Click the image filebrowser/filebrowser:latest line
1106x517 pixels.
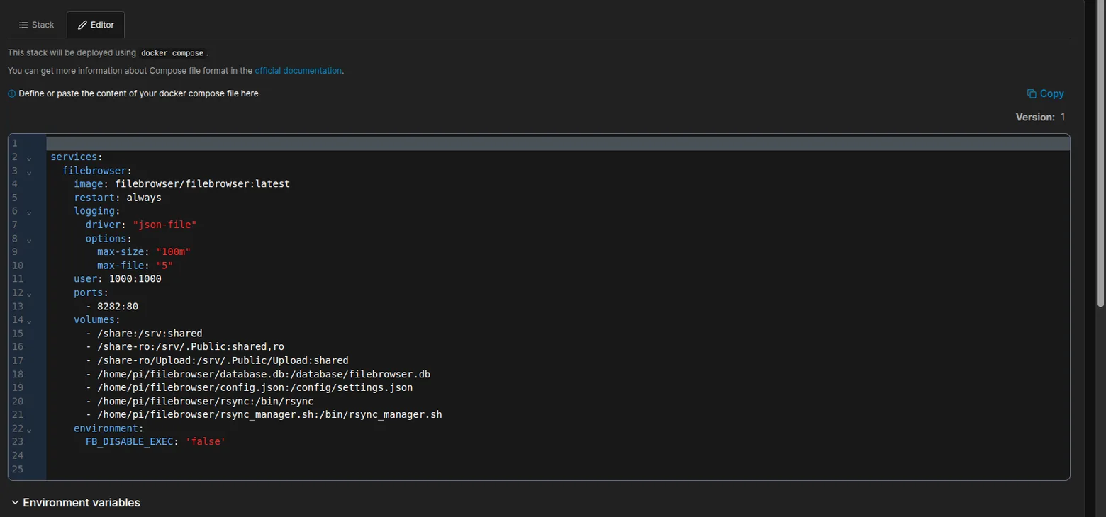click(x=181, y=184)
